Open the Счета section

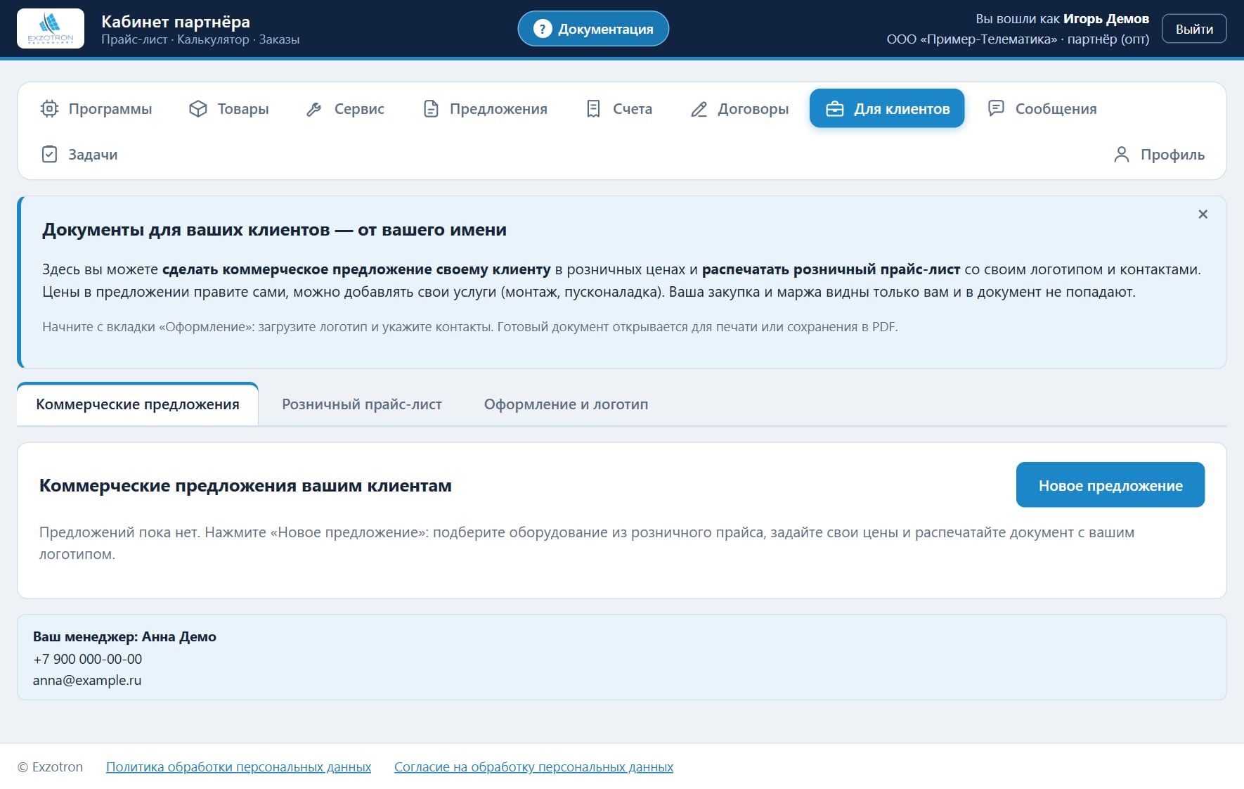[x=618, y=109]
